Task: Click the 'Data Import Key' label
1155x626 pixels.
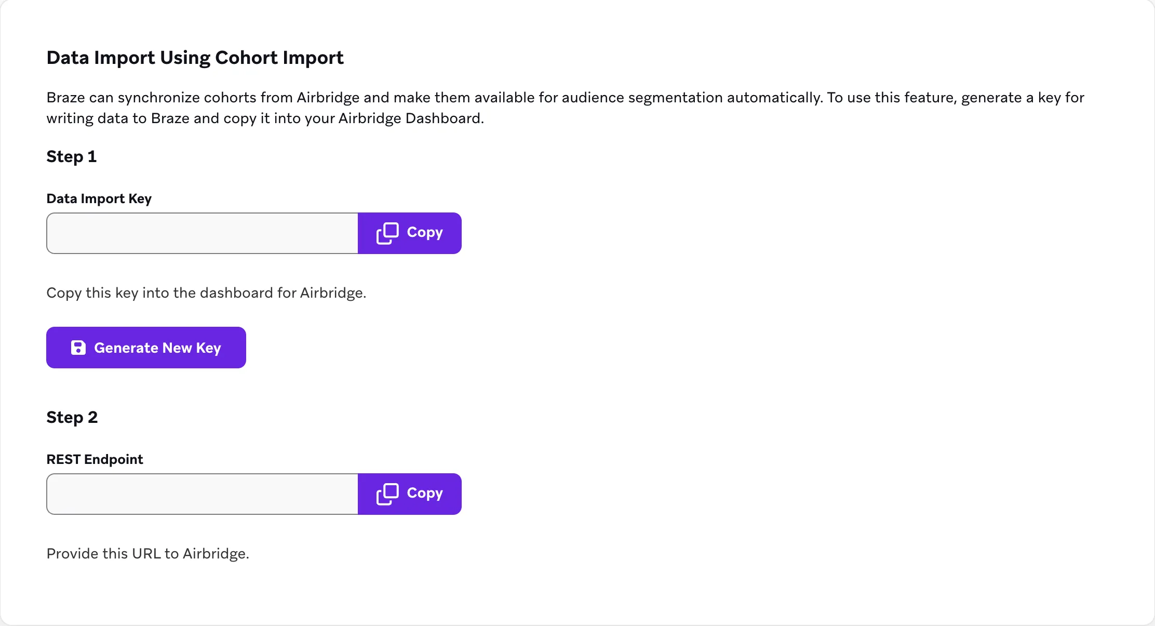Action: 99,199
